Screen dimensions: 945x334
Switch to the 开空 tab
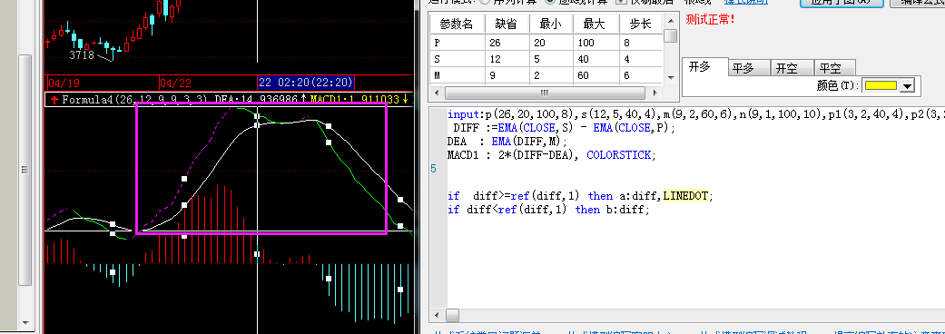(x=792, y=67)
